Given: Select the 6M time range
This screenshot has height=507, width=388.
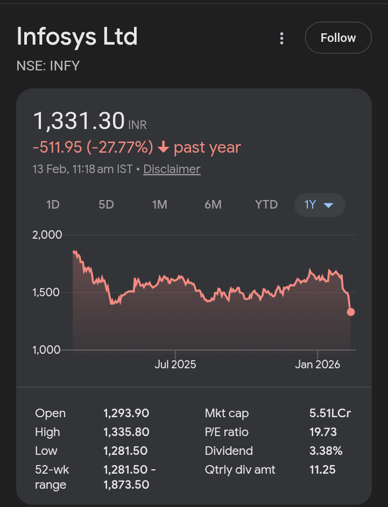Looking at the screenshot, I should pos(213,205).
